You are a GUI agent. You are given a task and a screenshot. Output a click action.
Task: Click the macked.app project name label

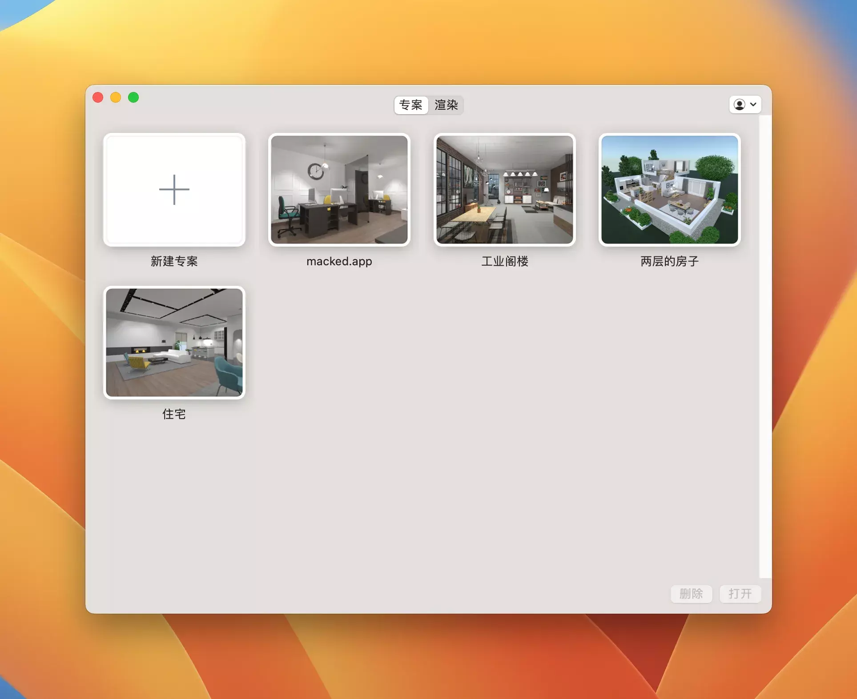(x=339, y=261)
